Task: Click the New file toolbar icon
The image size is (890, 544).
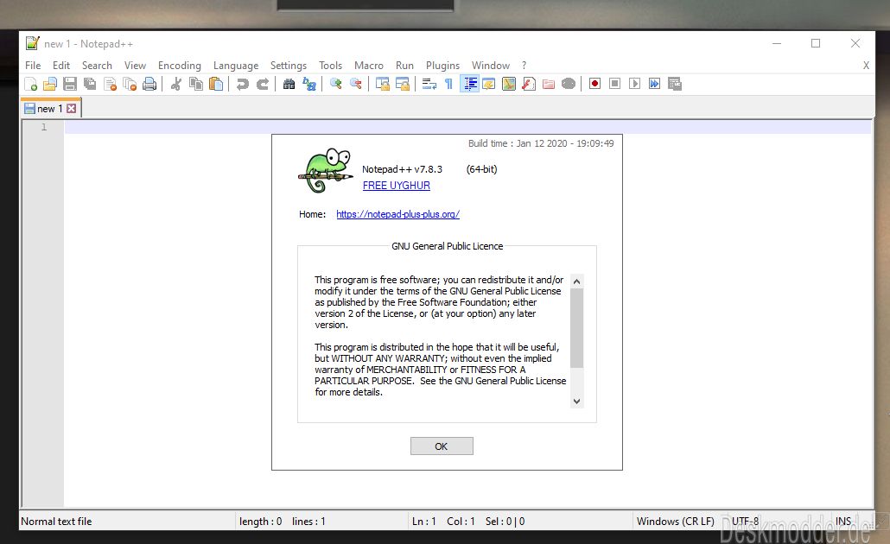Action: [x=30, y=84]
